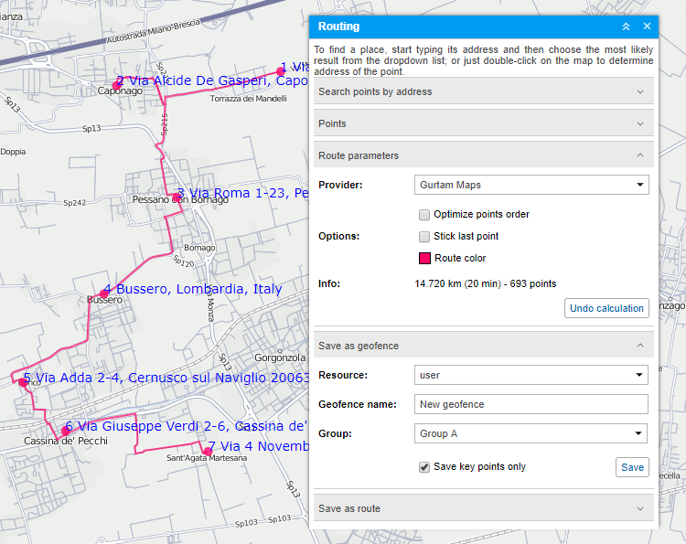Open the Resource dropdown set to user
The height and width of the screenshot is (544, 686).
pos(531,375)
